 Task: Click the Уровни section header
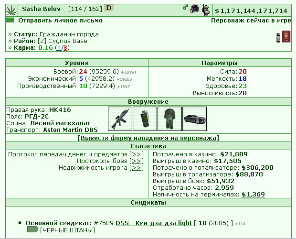pos(77,63)
